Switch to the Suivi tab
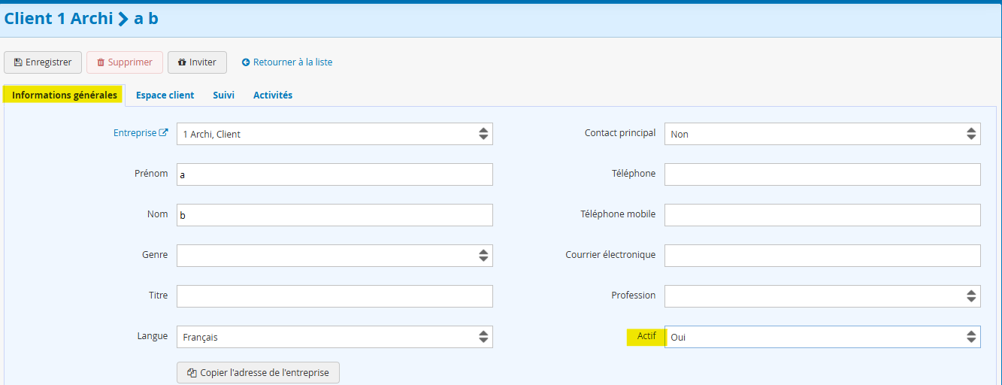Image resolution: width=1002 pixels, height=385 pixels. (223, 95)
